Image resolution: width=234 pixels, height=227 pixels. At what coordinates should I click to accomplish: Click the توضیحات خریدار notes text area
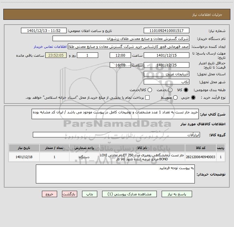[x=115, y=174]
